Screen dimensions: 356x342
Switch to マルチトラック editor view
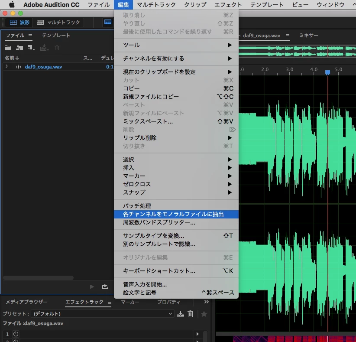(x=58, y=22)
